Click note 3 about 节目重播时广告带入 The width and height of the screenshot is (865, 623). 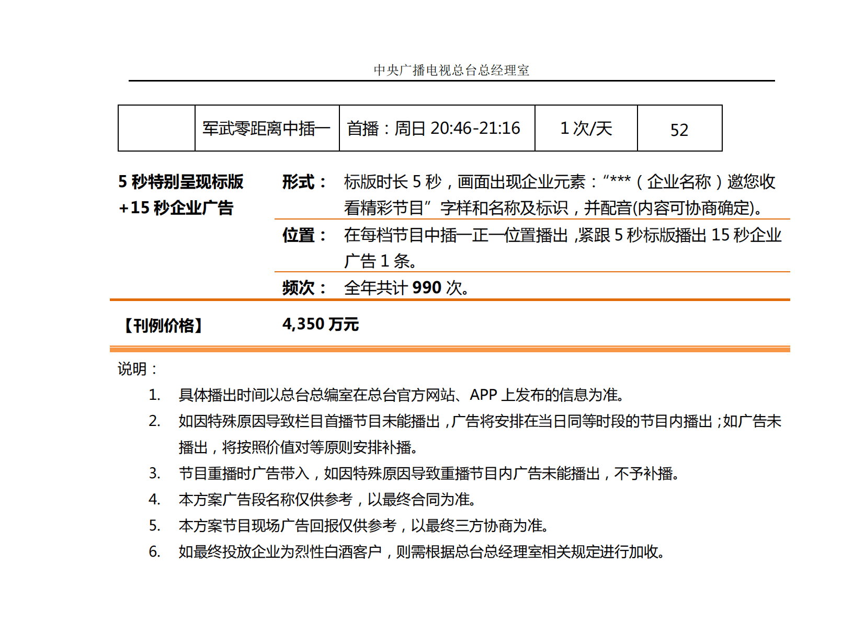pyautogui.click(x=429, y=475)
